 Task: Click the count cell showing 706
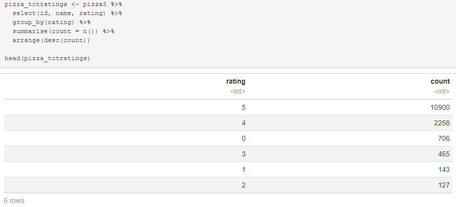pos(443,138)
